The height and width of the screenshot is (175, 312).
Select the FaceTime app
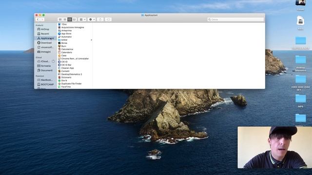(x=64, y=87)
